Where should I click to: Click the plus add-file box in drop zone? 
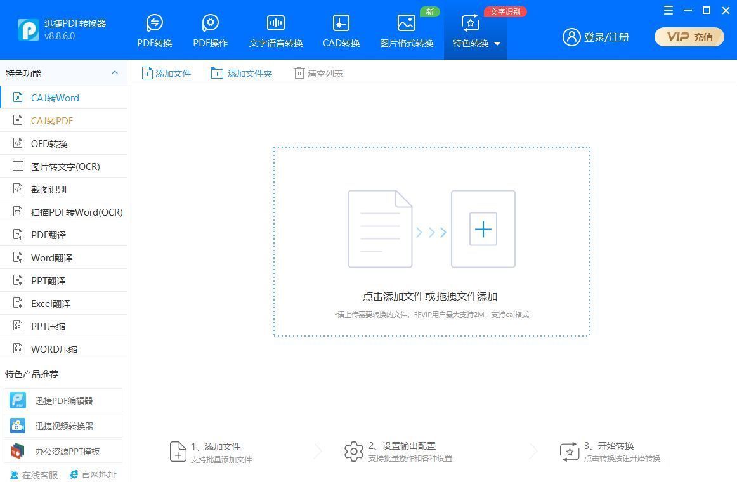coord(483,229)
